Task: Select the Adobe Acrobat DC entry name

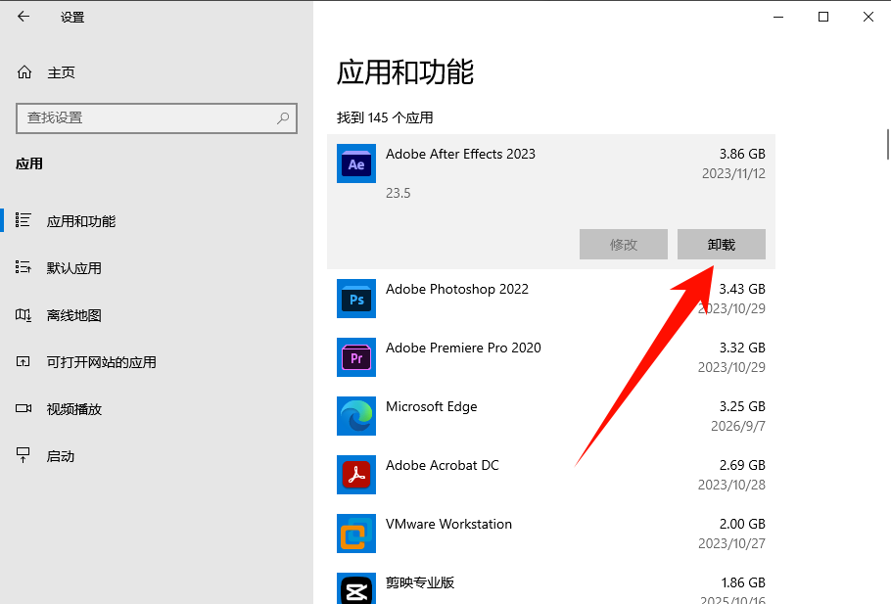Action: tap(443, 465)
